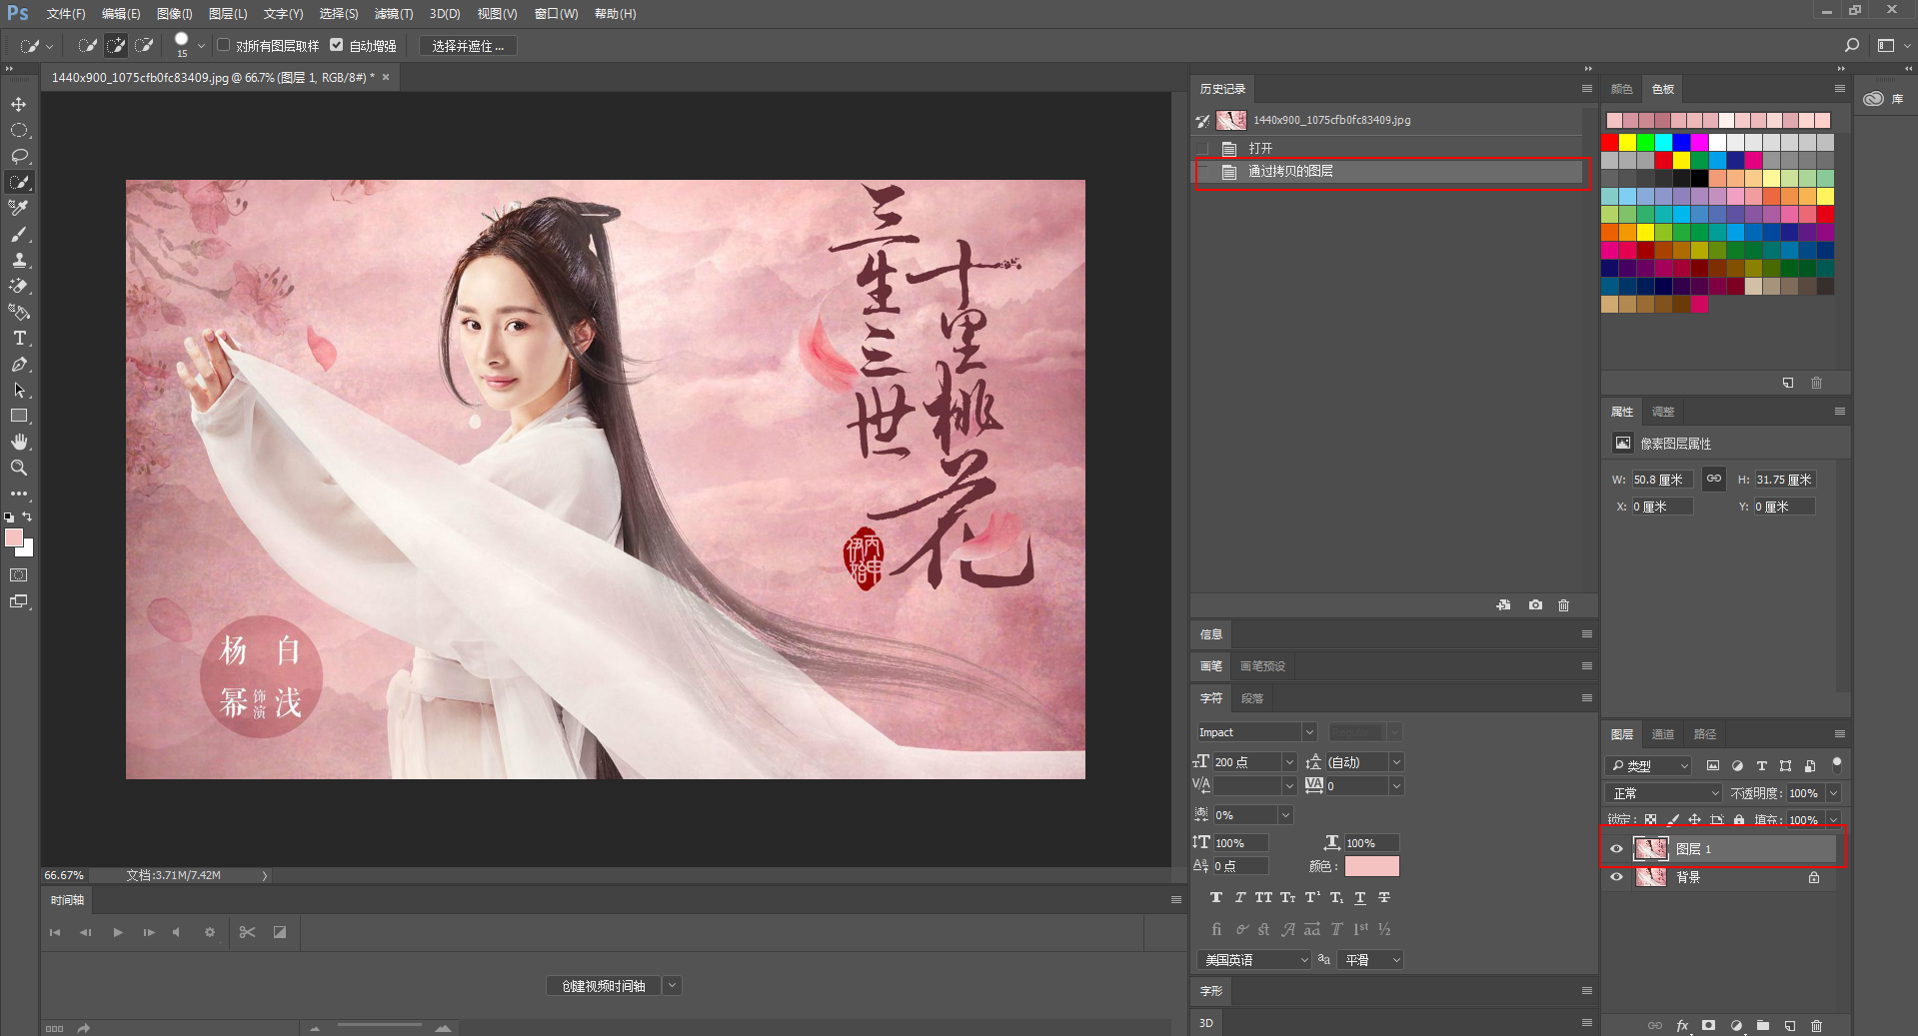
Task: Select the Clone Stamp tool
Action: click(x=19, y=260)
